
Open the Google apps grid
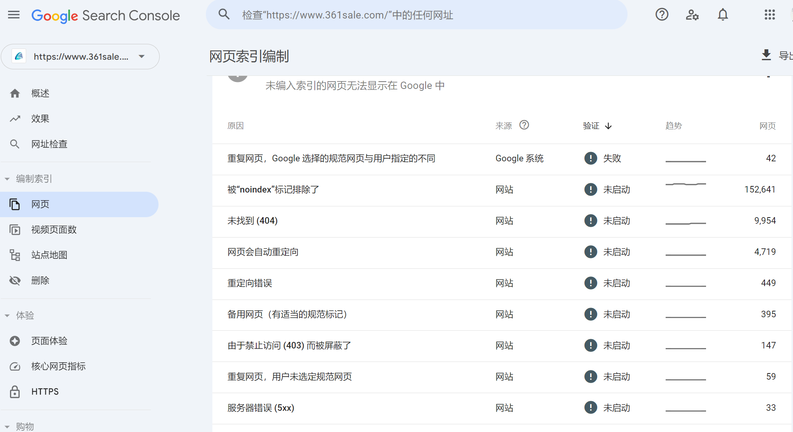[770, 15]
